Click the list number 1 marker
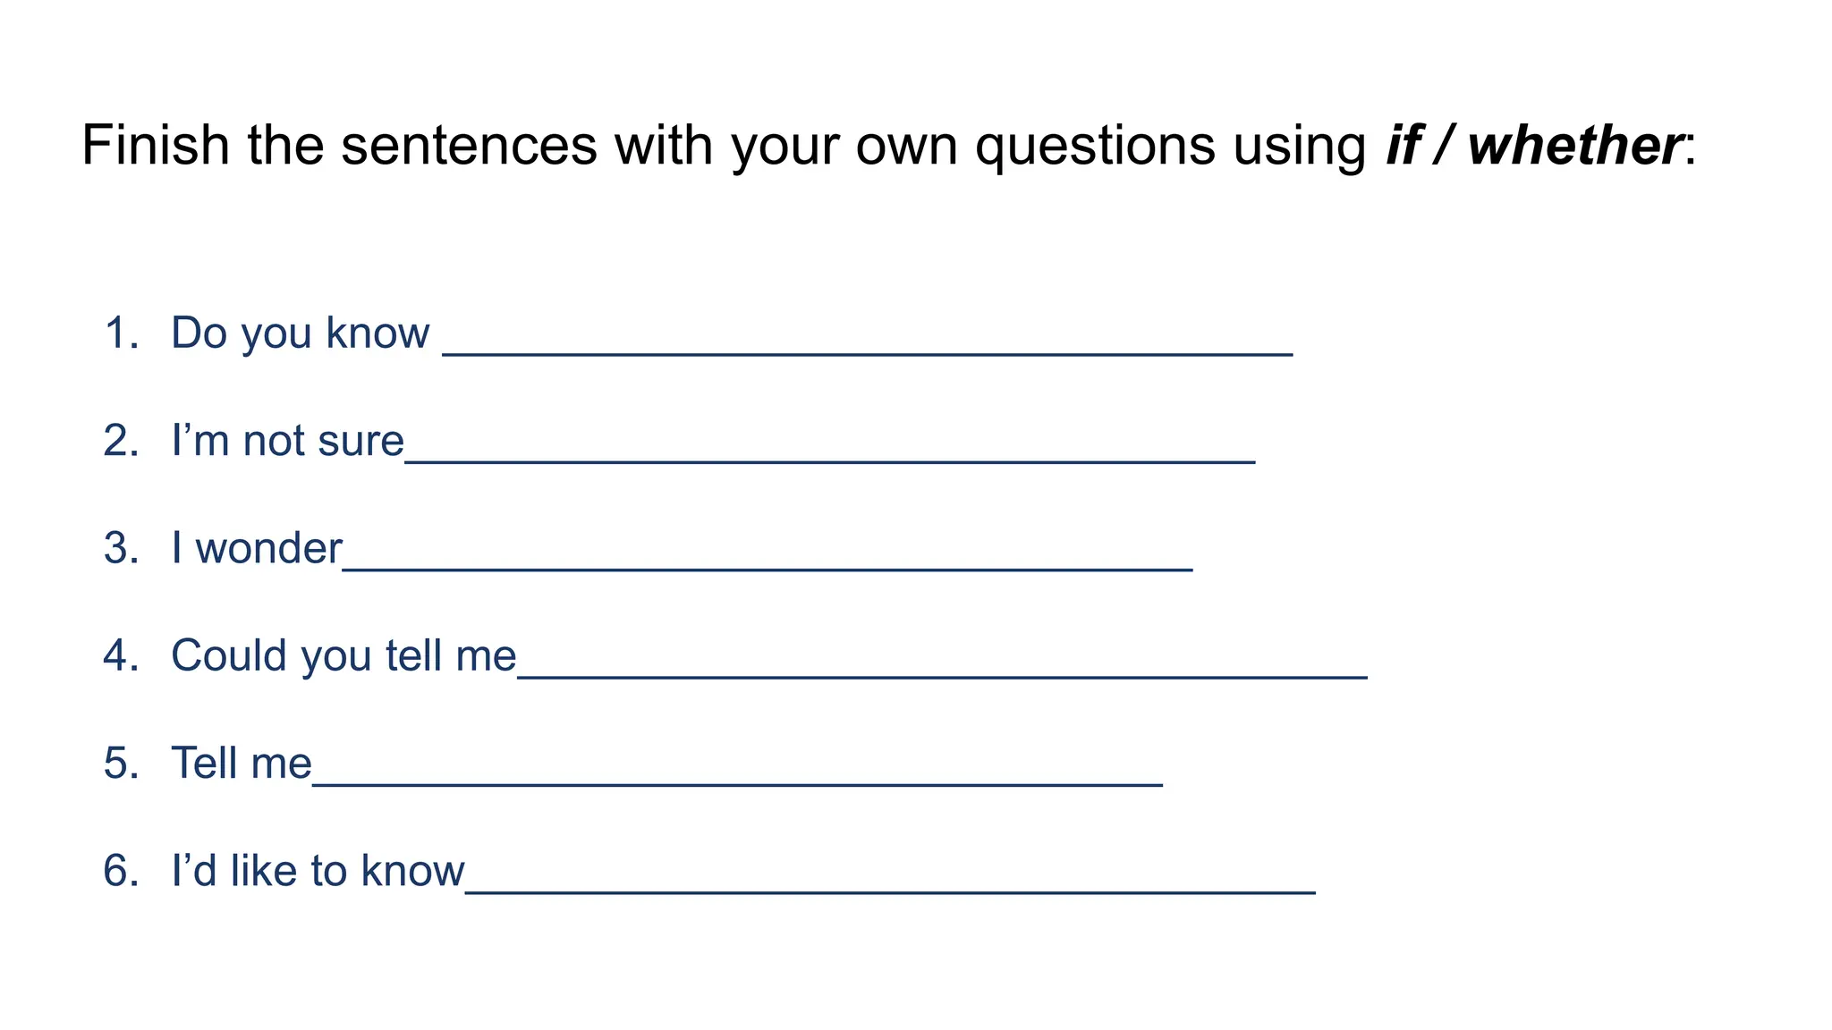 (121, 333)
